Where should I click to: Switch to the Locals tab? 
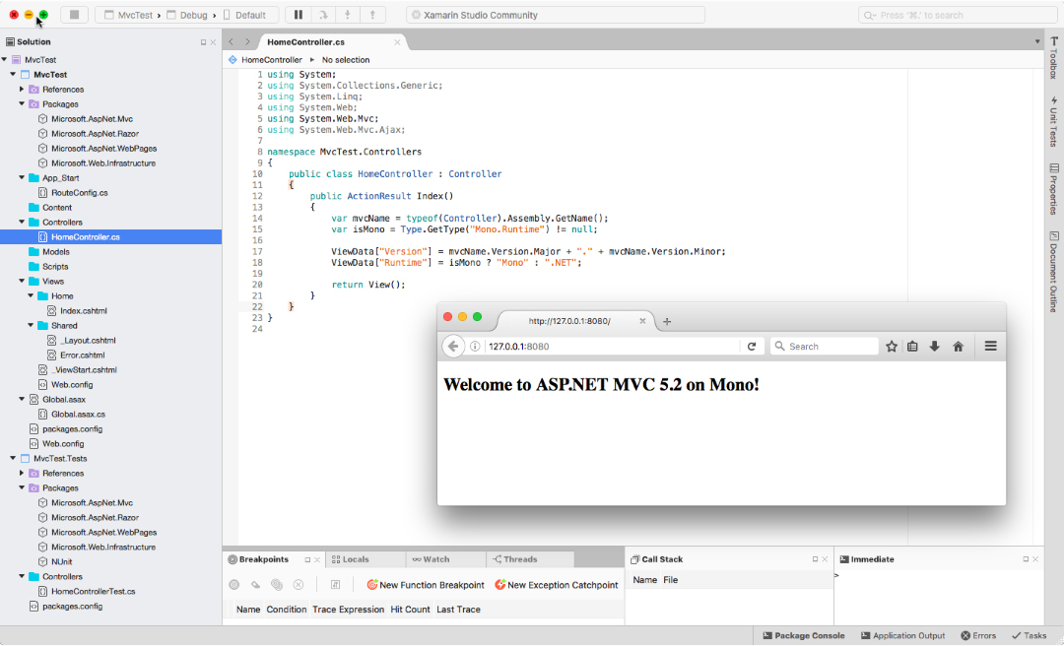tap(351, 559)
